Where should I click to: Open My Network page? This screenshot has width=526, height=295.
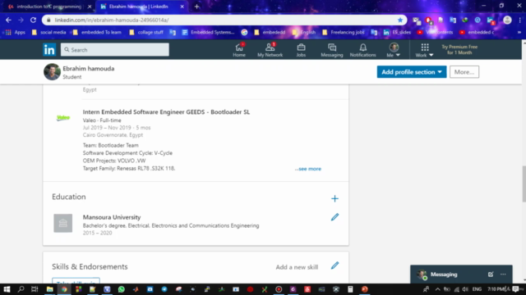point(270,50)
